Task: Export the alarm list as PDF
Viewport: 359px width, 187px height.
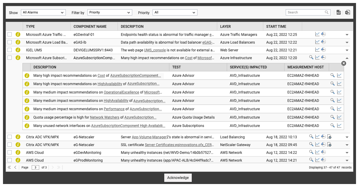Action: 339,12
